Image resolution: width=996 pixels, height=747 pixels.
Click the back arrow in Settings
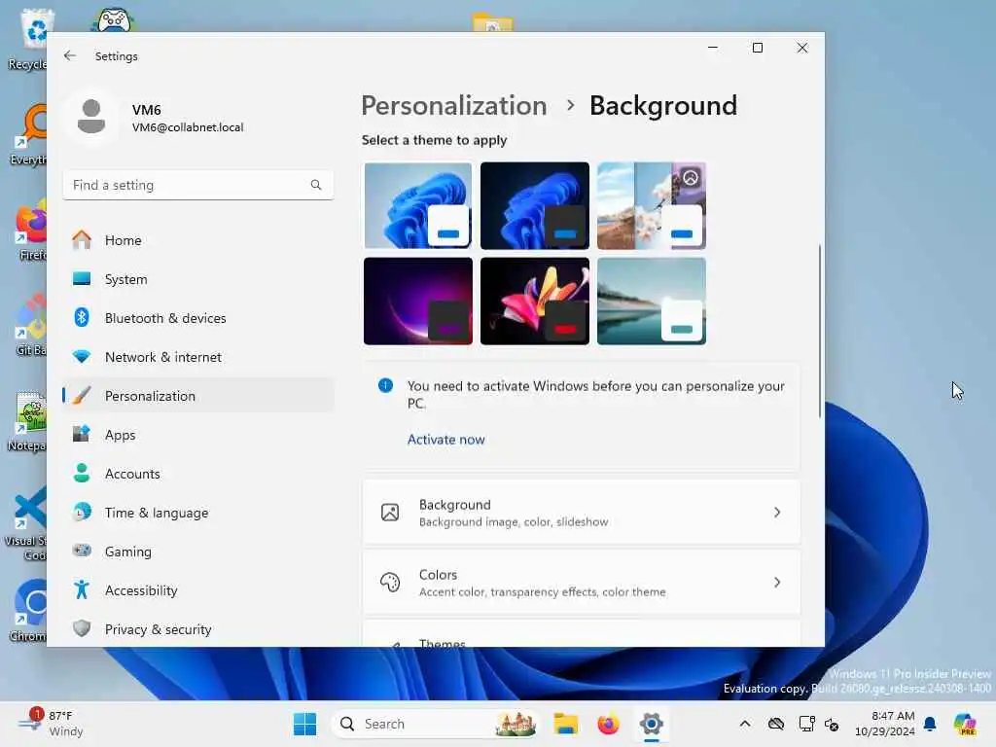70,55
